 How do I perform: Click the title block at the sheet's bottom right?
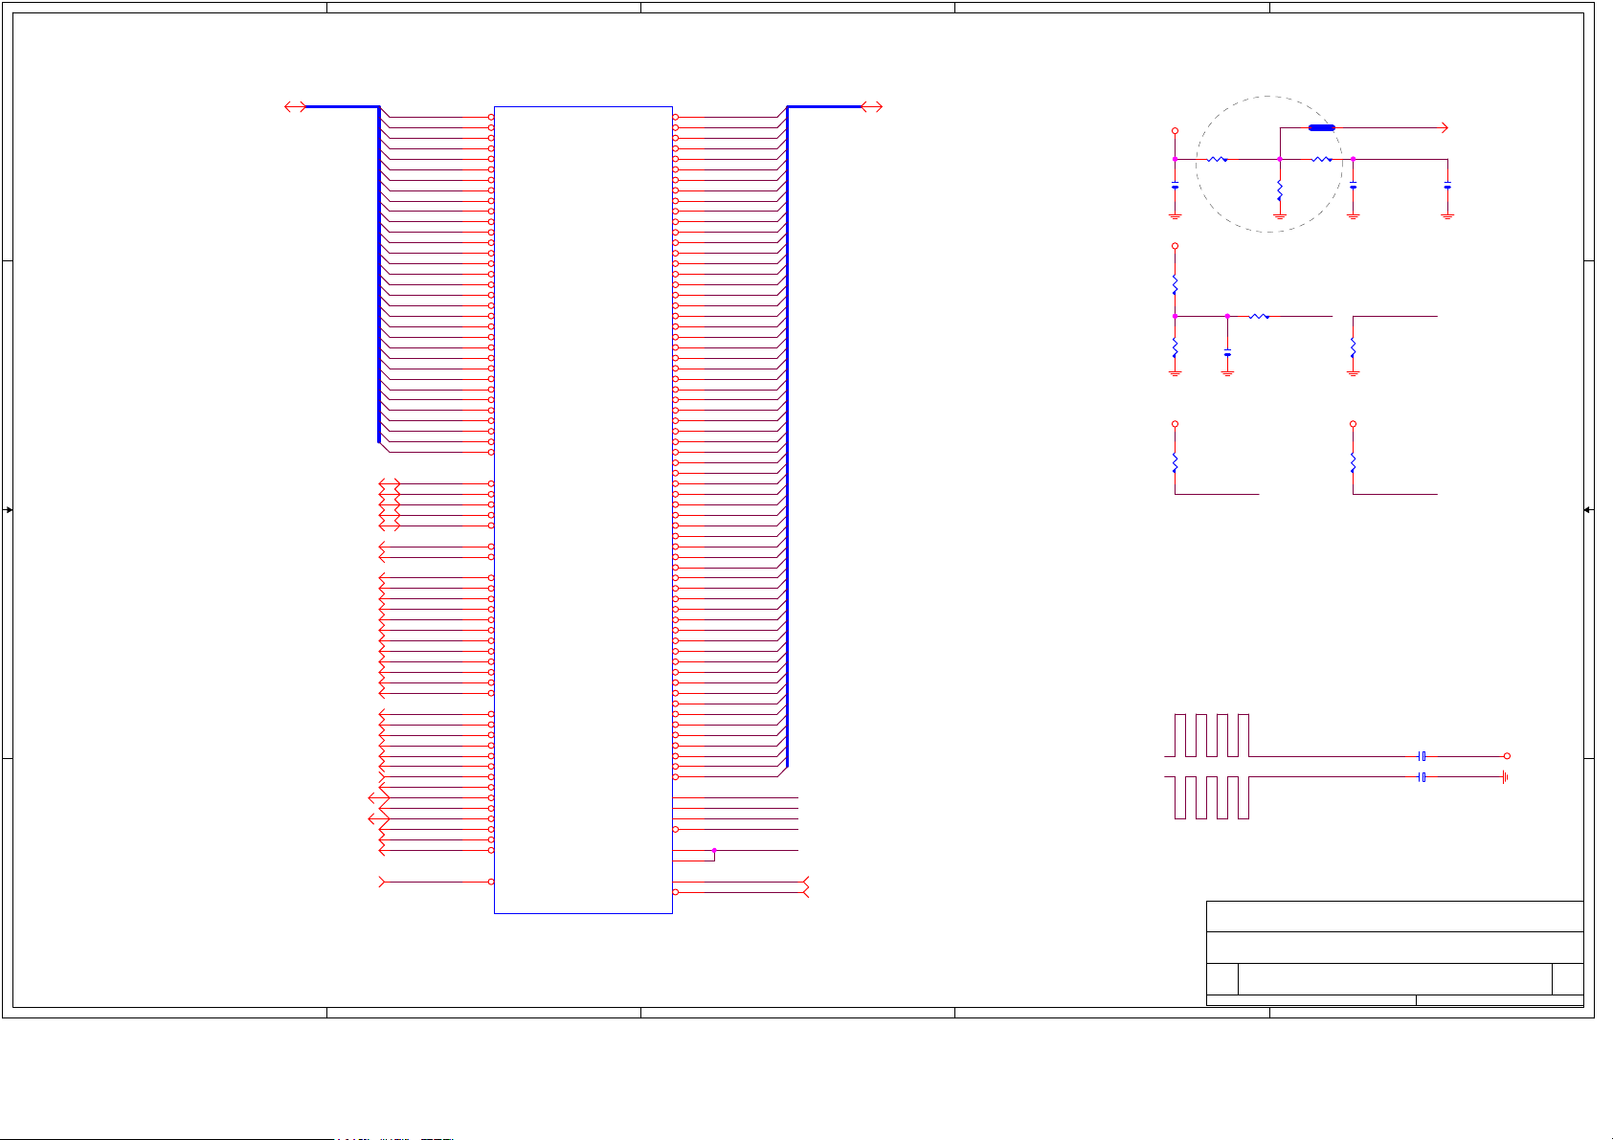coord(1395,953)
